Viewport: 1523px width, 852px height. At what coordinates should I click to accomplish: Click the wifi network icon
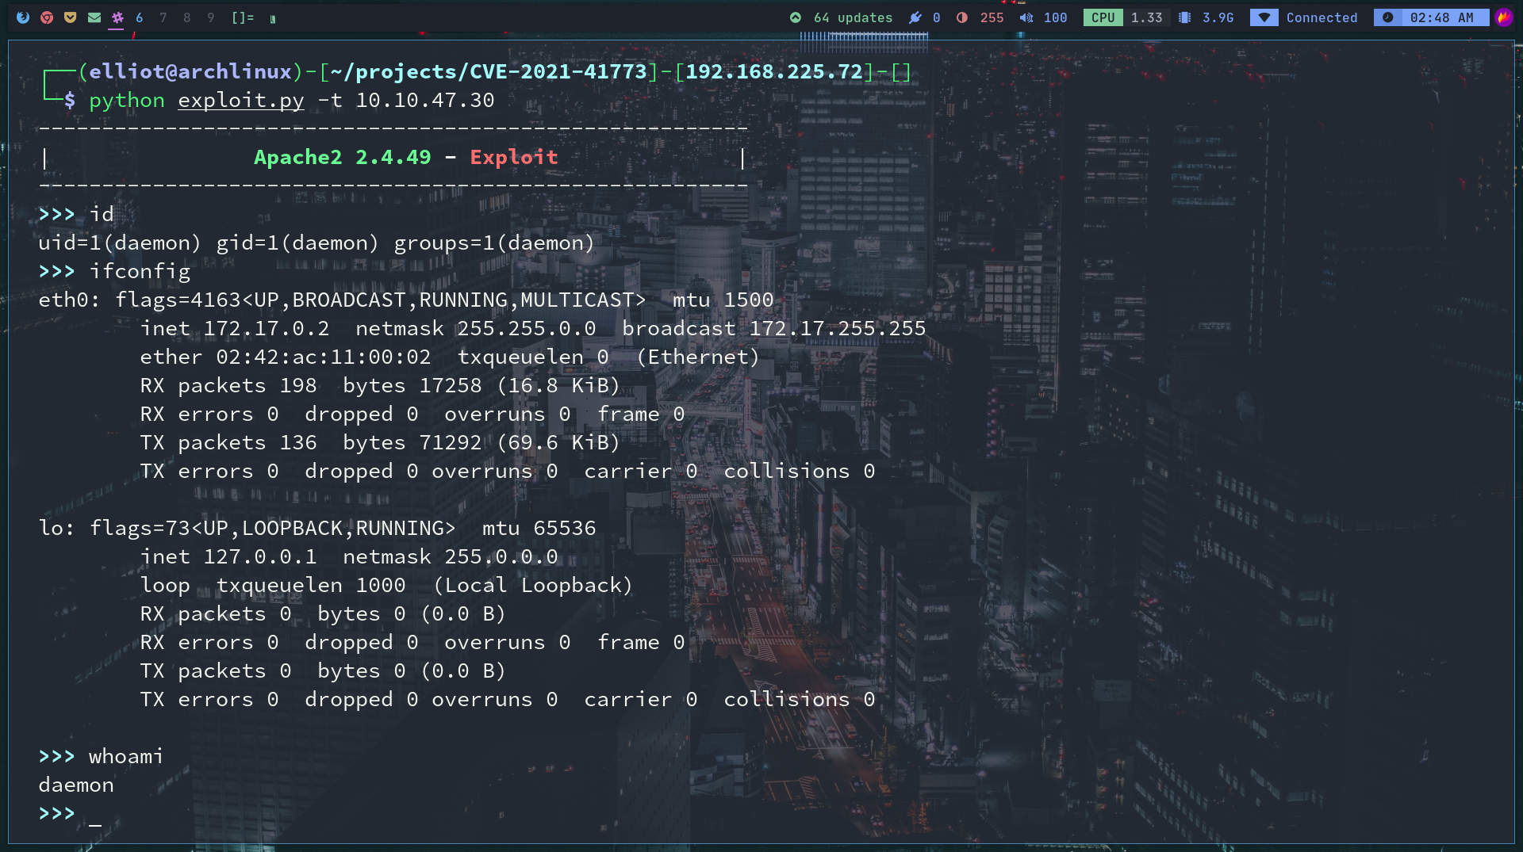pyautogui.click(x=1264, y=17)
